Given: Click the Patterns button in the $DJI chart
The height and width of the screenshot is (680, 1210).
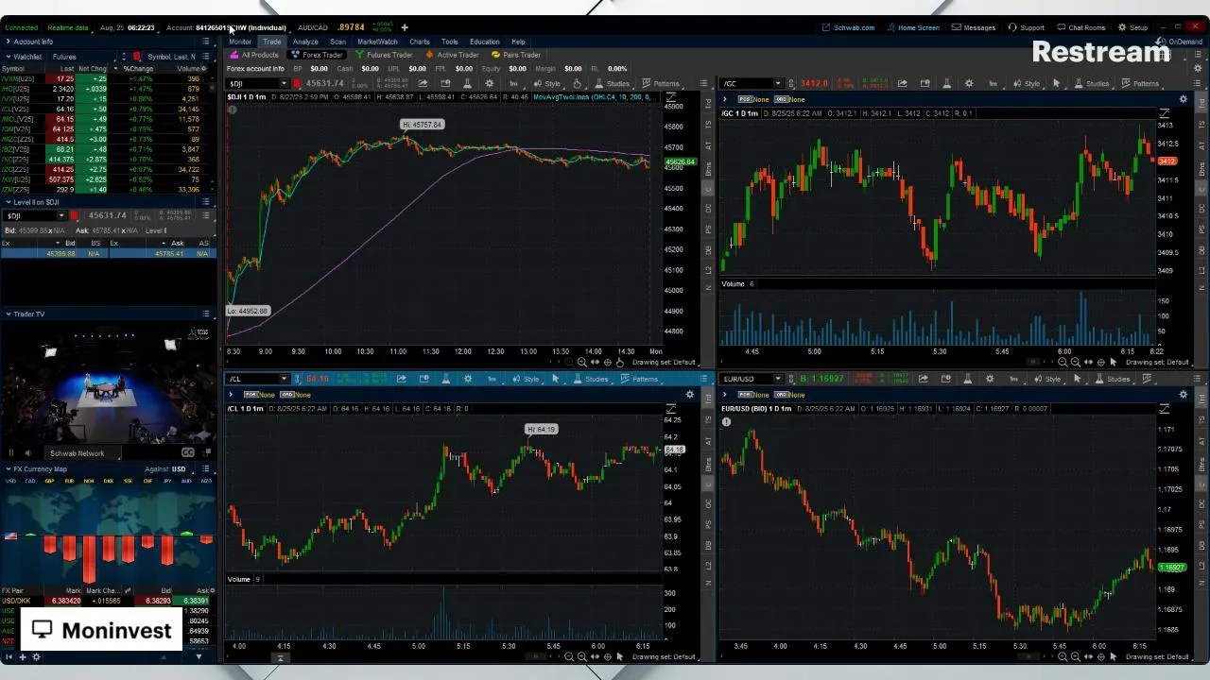Looking at the screenshot, I should coord(661,83).
